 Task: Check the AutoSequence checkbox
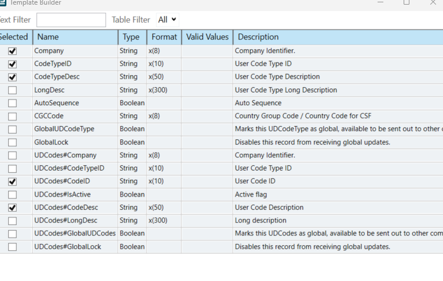click(x=12, y=103)
